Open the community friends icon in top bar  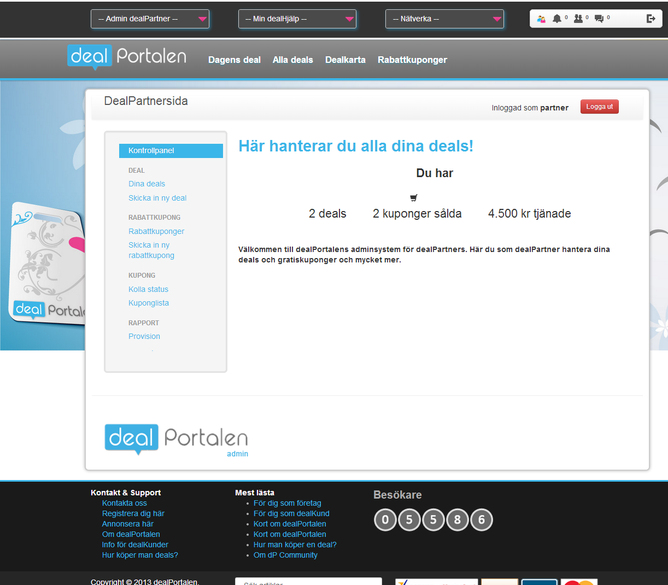point(541,18)
